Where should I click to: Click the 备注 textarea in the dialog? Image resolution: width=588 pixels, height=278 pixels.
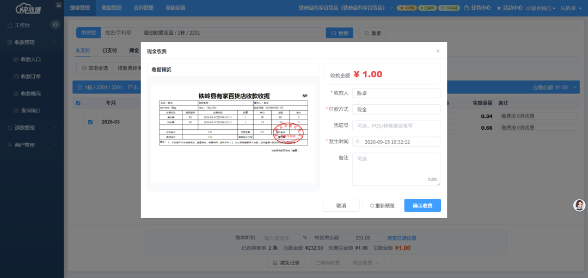pos(396,169)
